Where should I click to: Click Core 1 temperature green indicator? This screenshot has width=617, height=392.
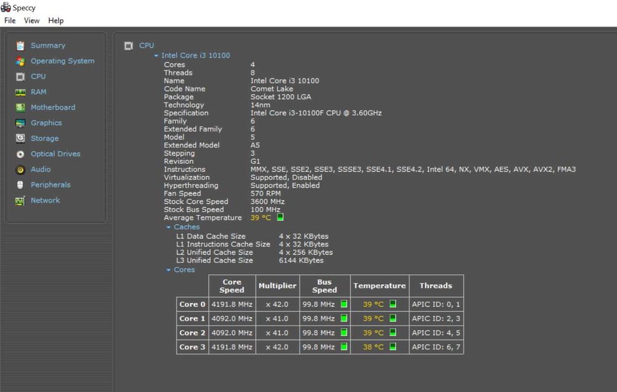point(392,318)
